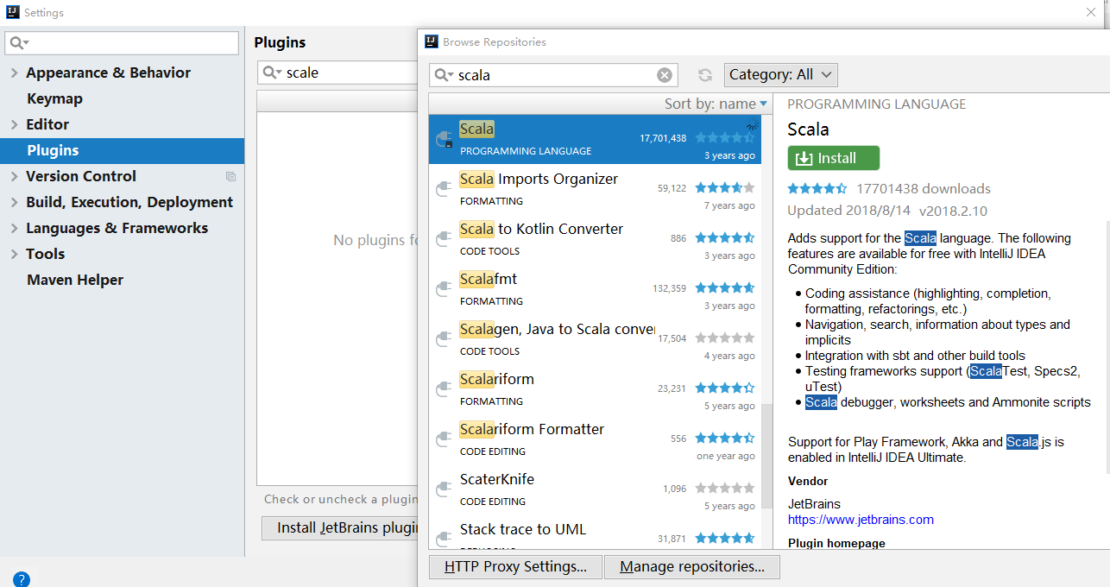Select the ScaterKnife plugin entry
The image size is (1110, 587).
pyautogui.click(x=595, y=489)
